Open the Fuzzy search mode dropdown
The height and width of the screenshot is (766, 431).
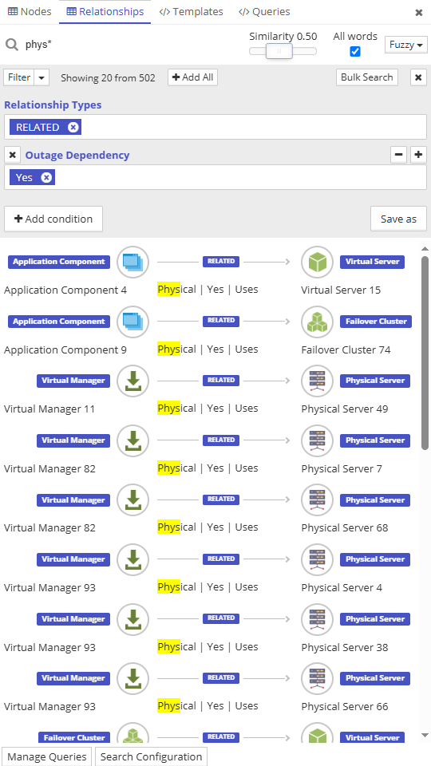point(406,45)
